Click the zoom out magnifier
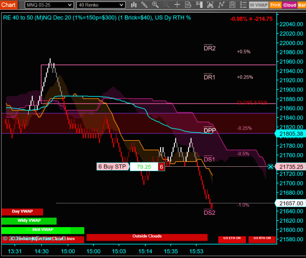This screenshot has height=258, width=306. pyautogui.click(x=166, y=5)
